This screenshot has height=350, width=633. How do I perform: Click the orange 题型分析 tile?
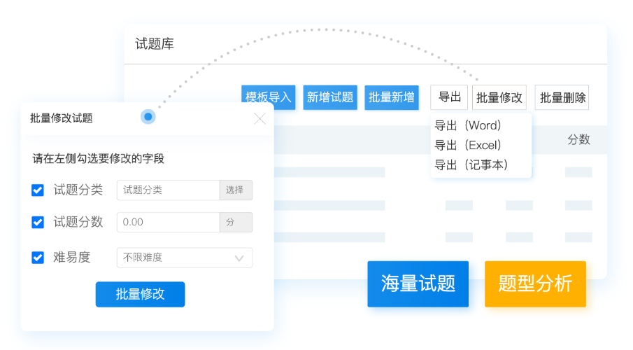(535, 284)
